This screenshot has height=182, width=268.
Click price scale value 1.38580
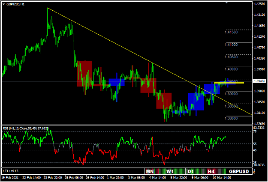pyautogui.click(x=259, y=102)
